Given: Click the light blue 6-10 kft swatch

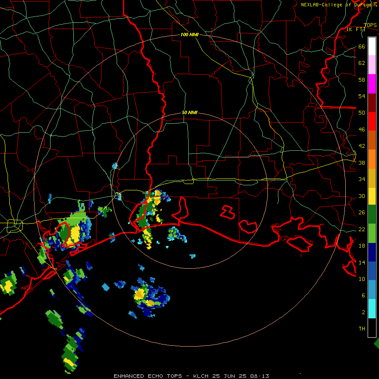Looking at the screenshot, I should (372, 290).
